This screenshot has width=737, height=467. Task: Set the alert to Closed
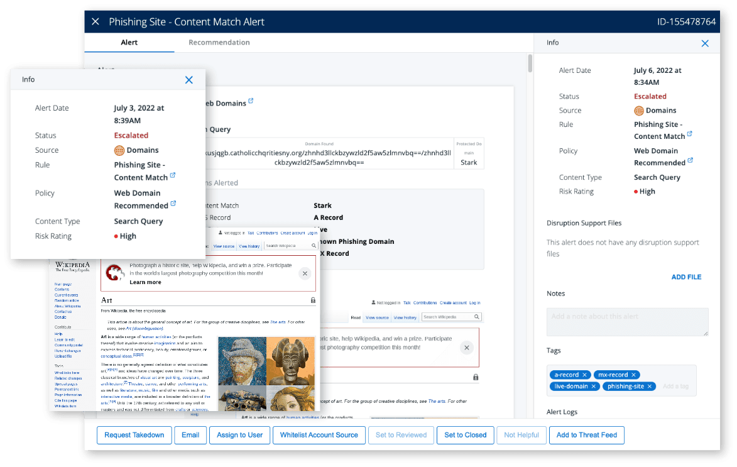pyautogui.click(x=466, y=435)
